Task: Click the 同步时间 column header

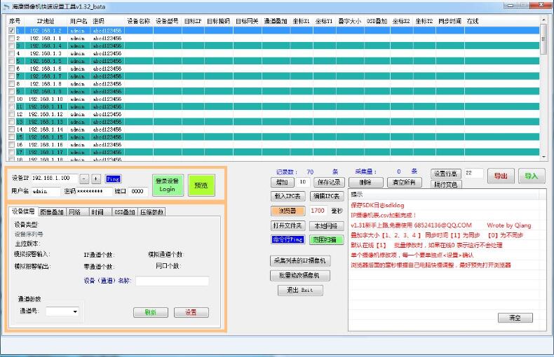Action: tap(450, 21)
